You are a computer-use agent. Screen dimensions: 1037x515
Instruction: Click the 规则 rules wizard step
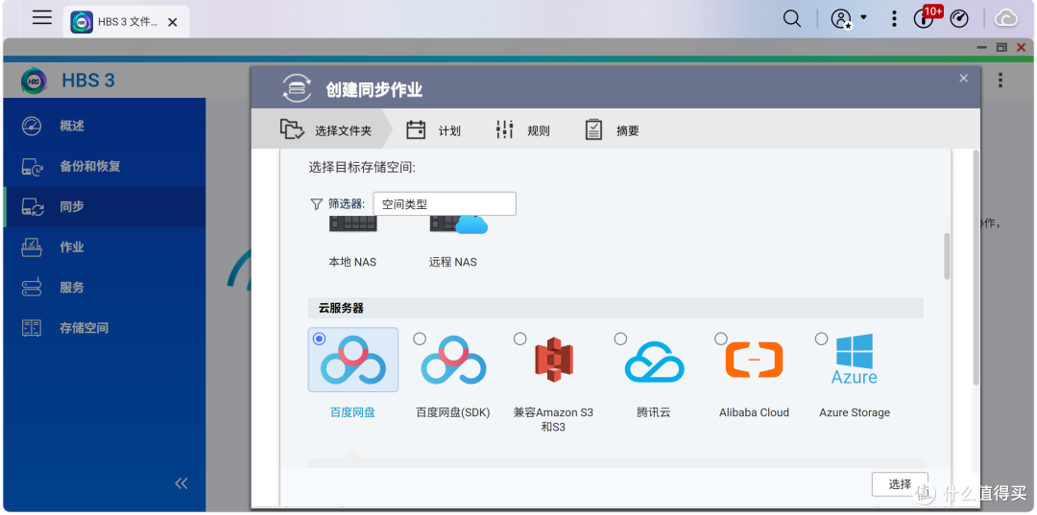522,130
